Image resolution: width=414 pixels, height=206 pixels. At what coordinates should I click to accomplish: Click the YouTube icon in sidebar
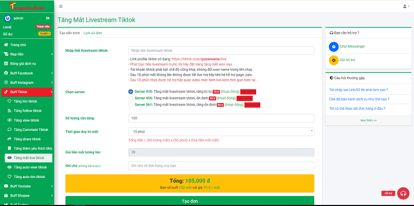click(6, 186)
